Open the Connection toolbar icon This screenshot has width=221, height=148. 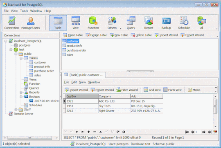(x=11, y=23)
